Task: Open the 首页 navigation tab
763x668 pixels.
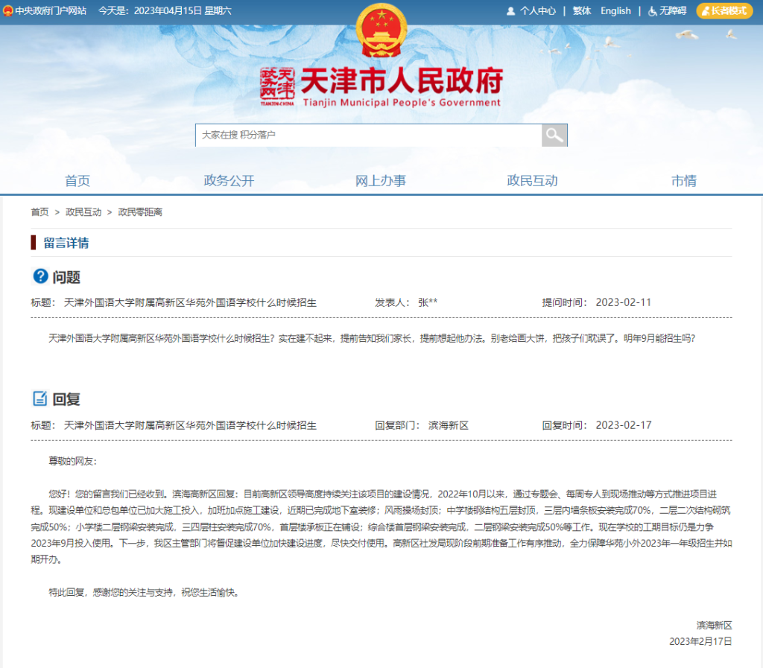Action: (77, 180)
